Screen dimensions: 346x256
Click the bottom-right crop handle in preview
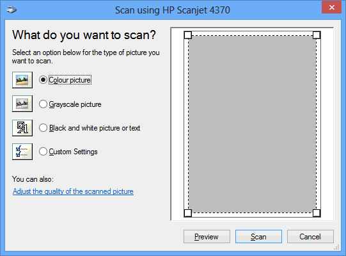(317, 213)
